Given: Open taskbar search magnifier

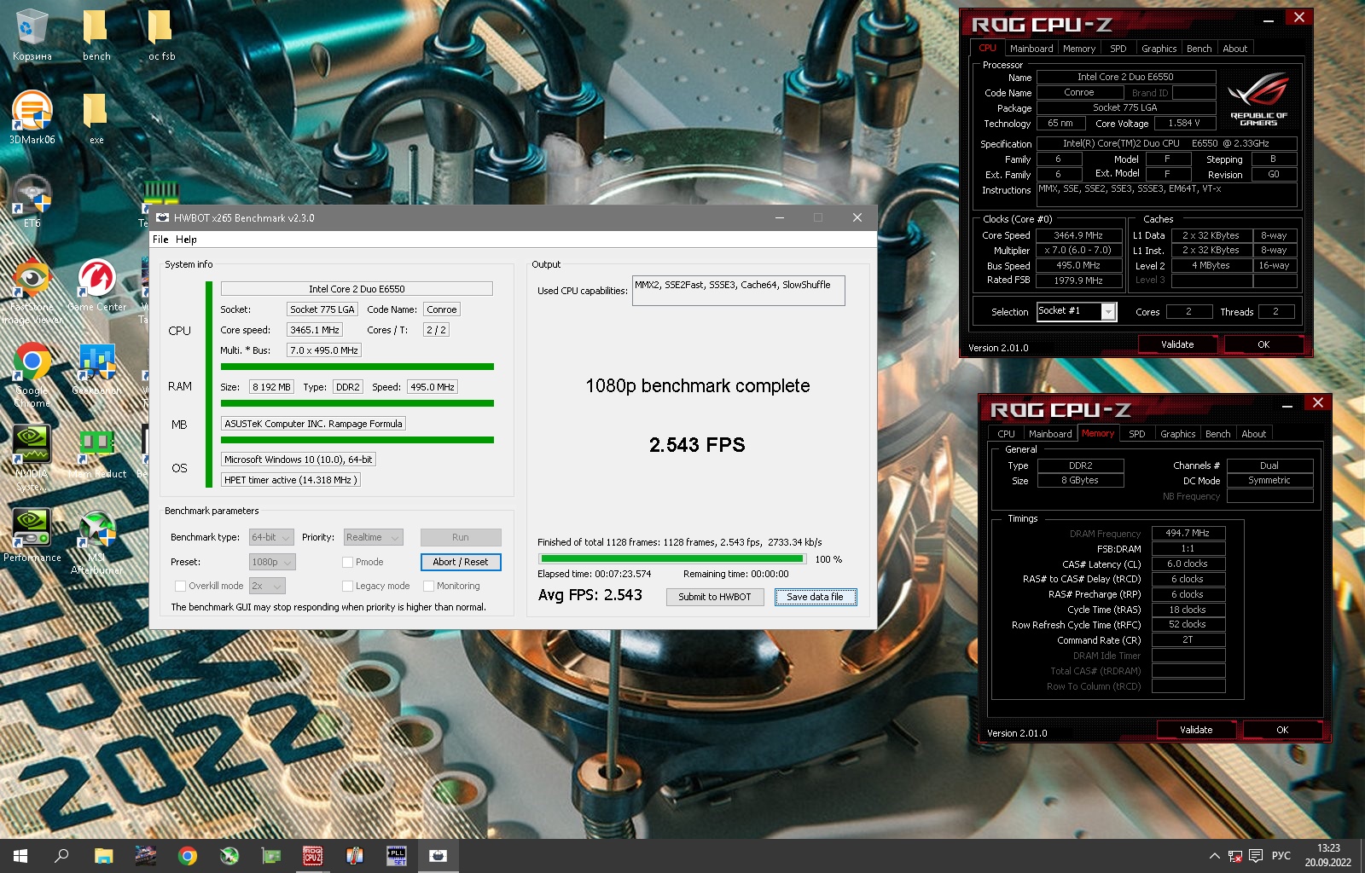Looking at the screenshot, I should (61, 856).
